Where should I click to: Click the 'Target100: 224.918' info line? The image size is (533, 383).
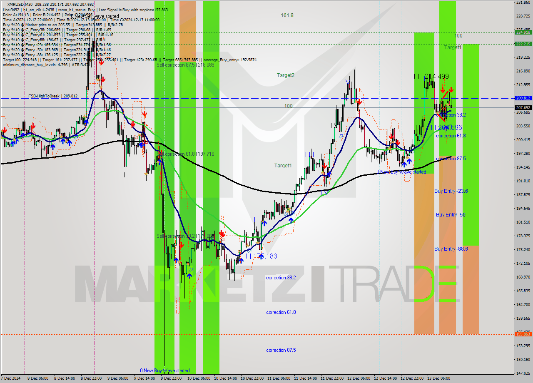[130, 60]
